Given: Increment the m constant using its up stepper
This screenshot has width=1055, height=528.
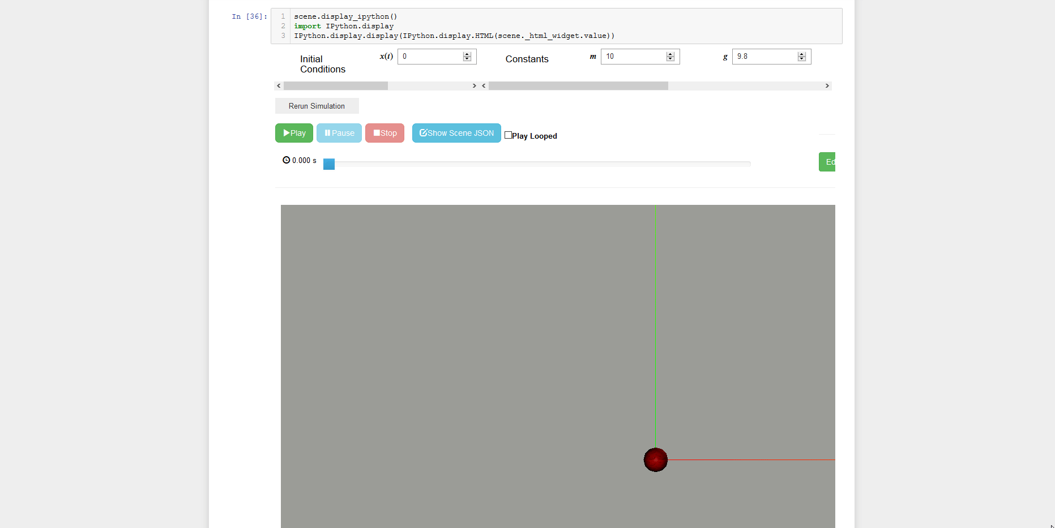Looking at the screenshot, I should 670,53.
